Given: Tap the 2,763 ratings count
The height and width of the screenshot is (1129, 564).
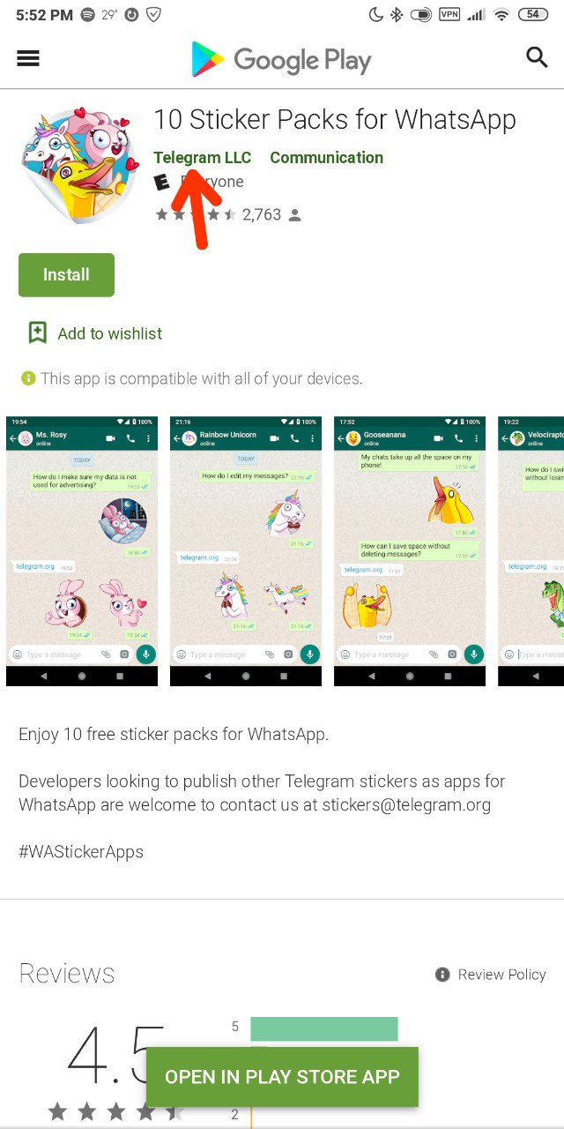Looking at the screenshot, I should tap(261, 214).
